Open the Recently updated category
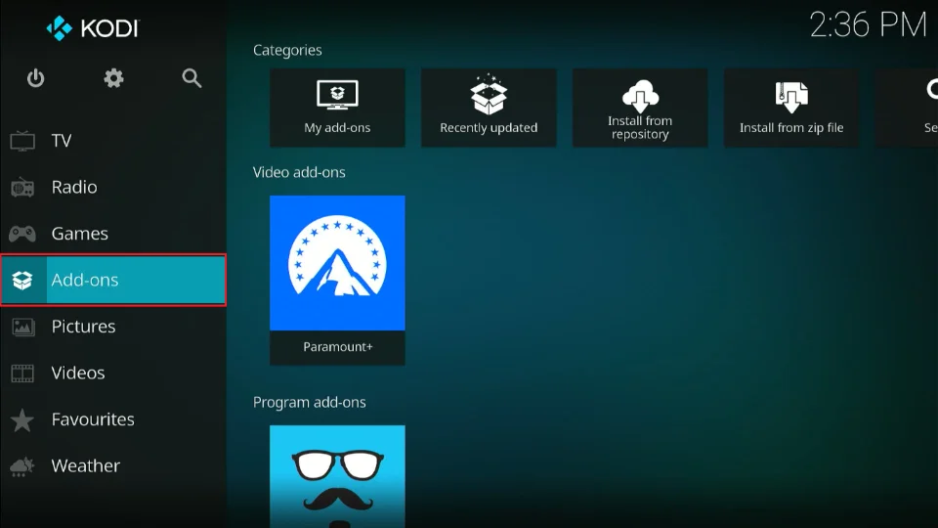The width and height of the screenshot is (938, 528). tap(489, 108)
